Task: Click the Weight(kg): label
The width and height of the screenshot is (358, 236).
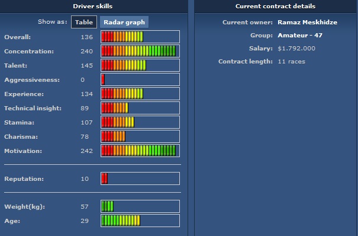Action: click(x=25, y=207)
